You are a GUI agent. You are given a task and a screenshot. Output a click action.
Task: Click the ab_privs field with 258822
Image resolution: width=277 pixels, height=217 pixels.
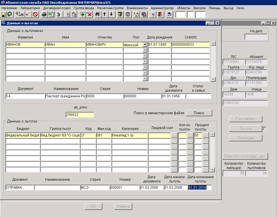point(80,115)
